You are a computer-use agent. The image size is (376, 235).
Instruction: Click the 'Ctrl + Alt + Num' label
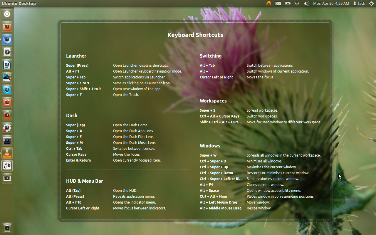[x=213, y=197]
